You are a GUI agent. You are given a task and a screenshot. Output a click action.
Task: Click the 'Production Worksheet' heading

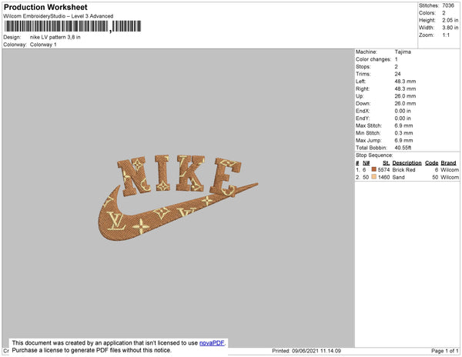coord(45,7)
